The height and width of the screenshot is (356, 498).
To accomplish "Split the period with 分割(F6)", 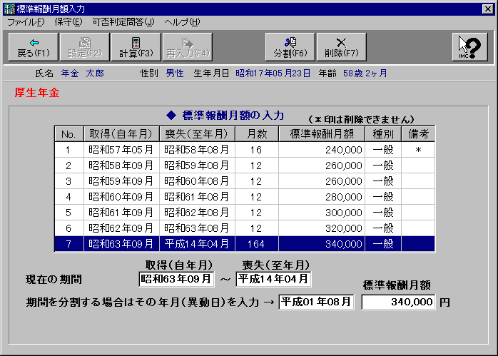I will pyautogui.click(x=290, y=47).
